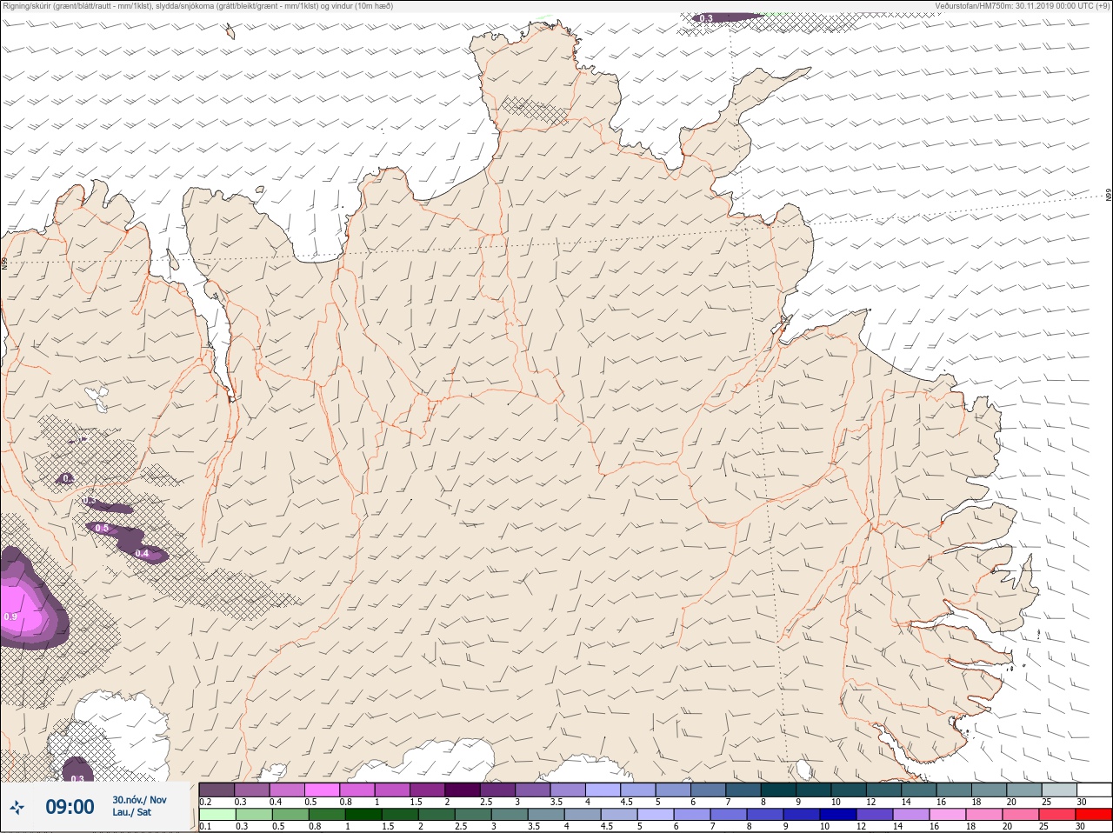This screenshot has height=833, width=1113.
Task: Select lower legend swatch between 3 and 3.5
Action: click(510, 815)
